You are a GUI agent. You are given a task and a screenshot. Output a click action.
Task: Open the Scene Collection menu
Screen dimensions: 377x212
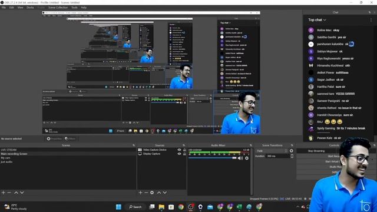pos(58,8)
